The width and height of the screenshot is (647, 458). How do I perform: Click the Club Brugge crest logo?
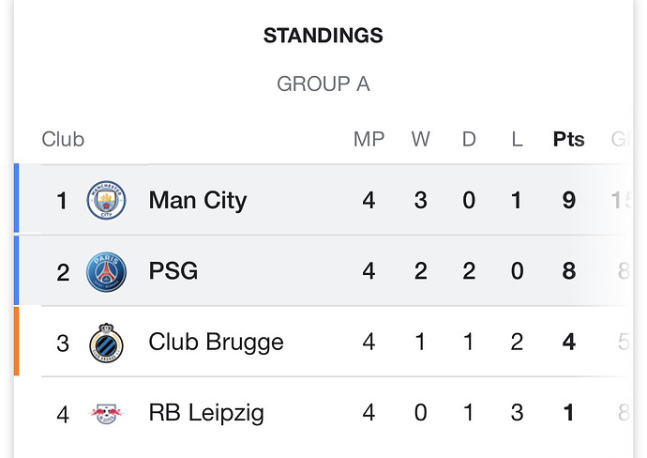(x=107, y=343)
